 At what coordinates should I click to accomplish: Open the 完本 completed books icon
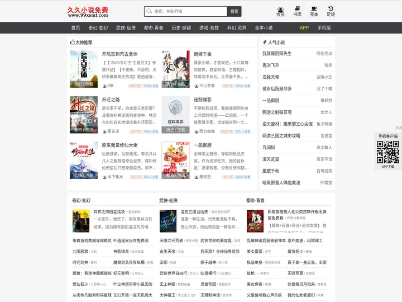tap(314, 12)
